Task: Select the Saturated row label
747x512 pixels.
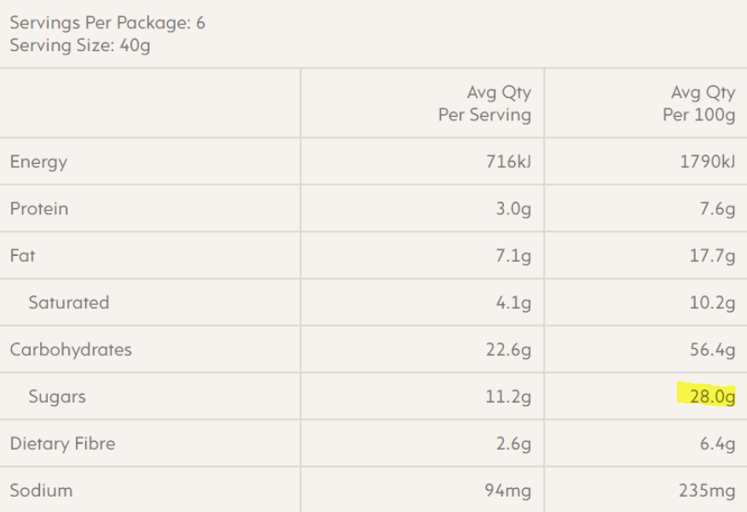Action: coord(69,303)
